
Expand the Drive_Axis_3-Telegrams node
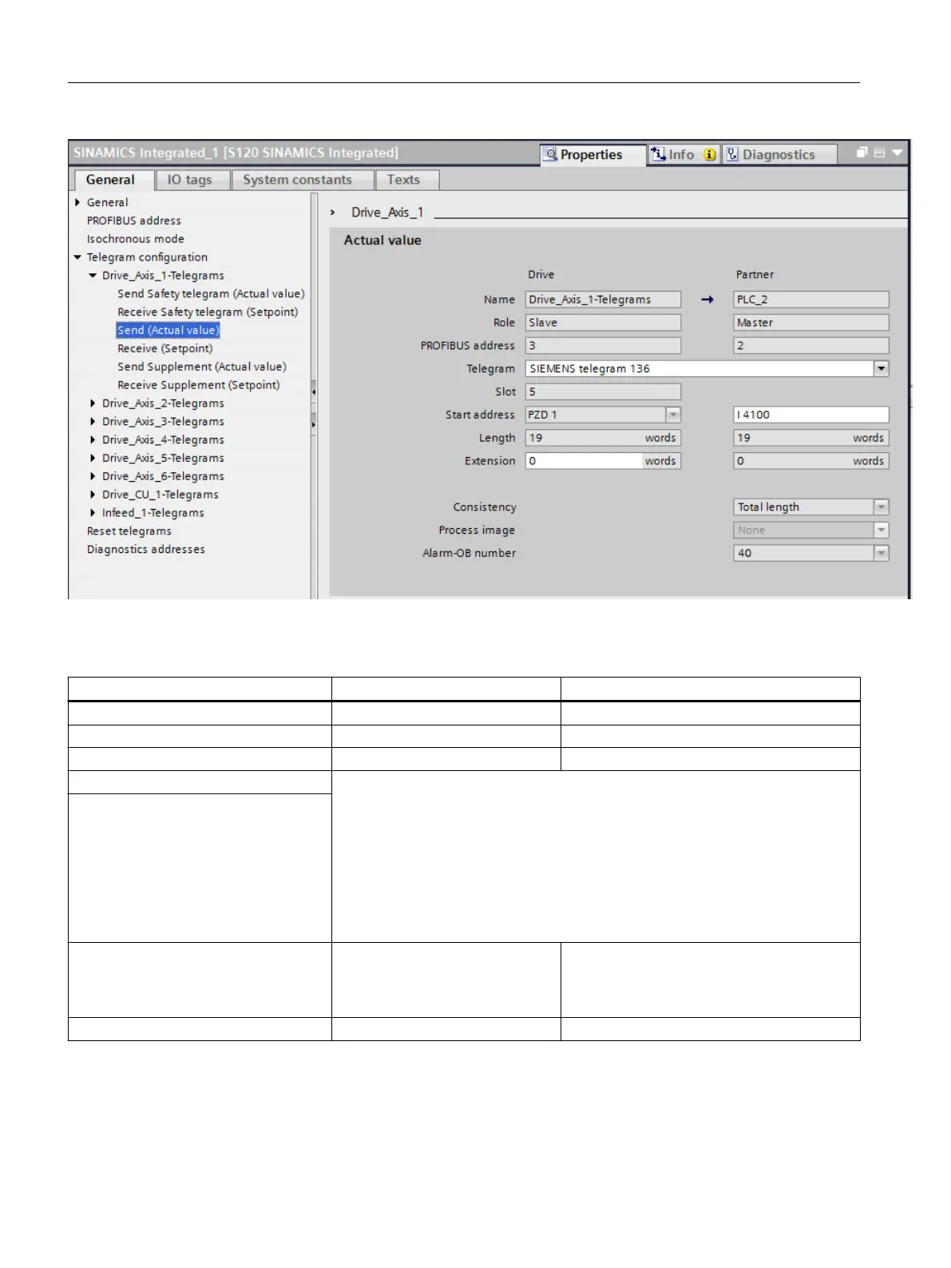[x=93, y=422]
